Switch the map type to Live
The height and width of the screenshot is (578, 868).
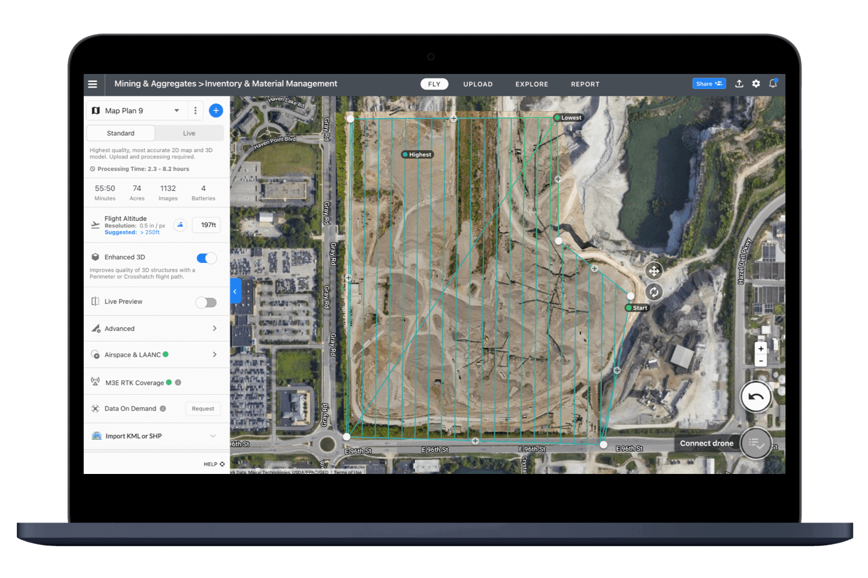tap(189, 133)
